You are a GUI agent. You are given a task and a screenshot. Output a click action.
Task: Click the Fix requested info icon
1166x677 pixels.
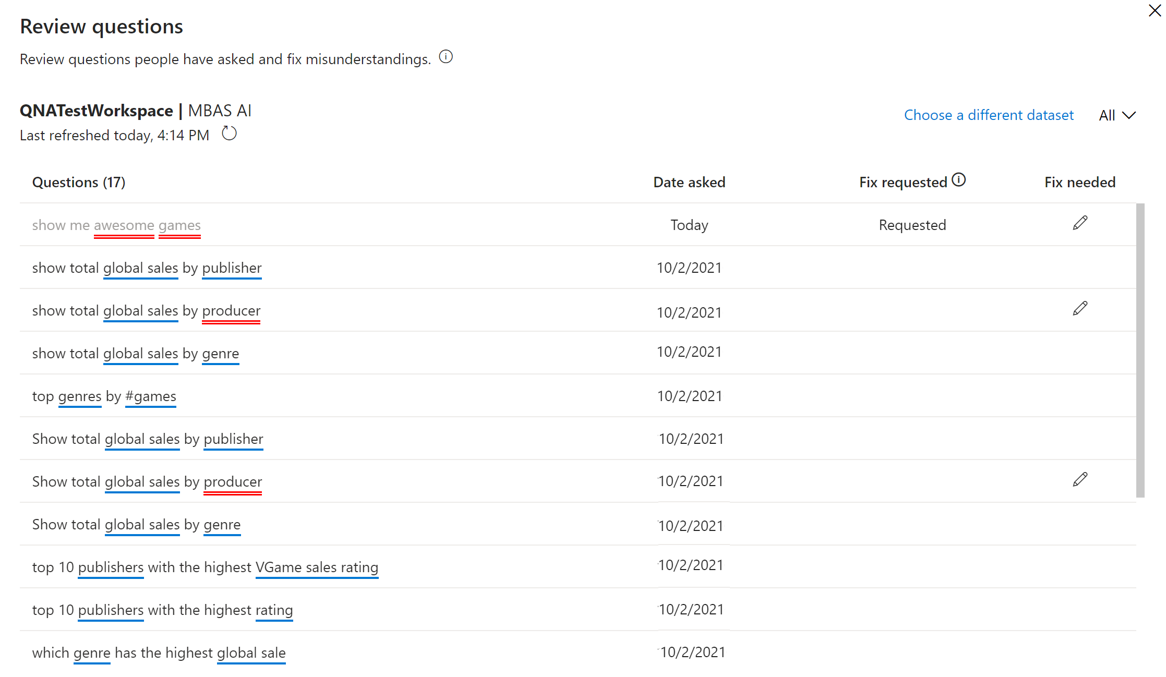pyautogui.click(x=958, y=180)
